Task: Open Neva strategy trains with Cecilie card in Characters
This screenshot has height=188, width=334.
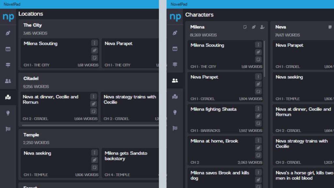Action: [303, 151]
